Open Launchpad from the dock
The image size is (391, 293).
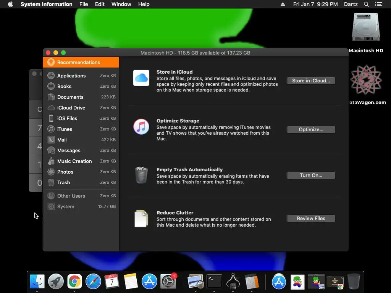point(56,281)
